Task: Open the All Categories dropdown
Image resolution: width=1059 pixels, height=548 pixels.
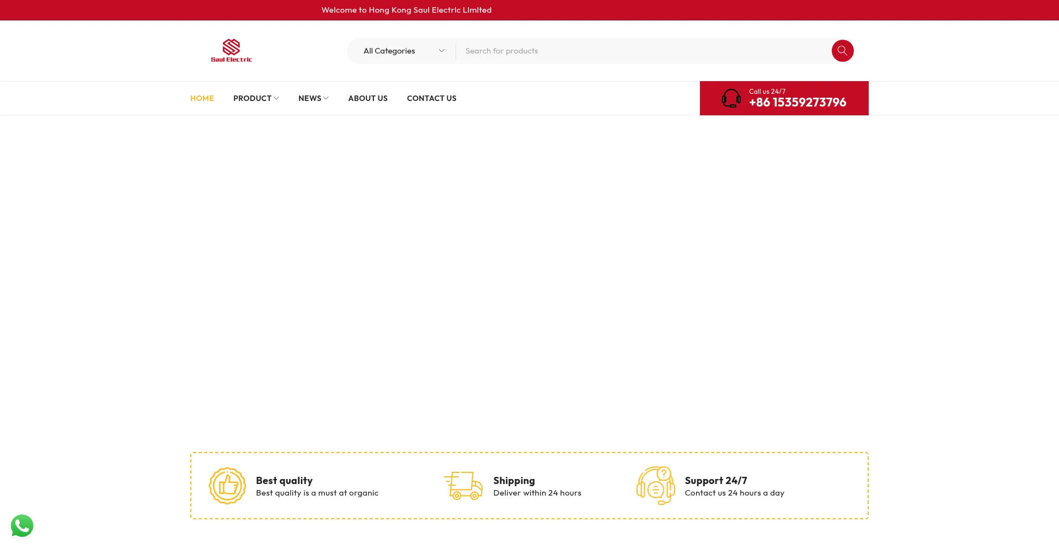Action: 403,51
